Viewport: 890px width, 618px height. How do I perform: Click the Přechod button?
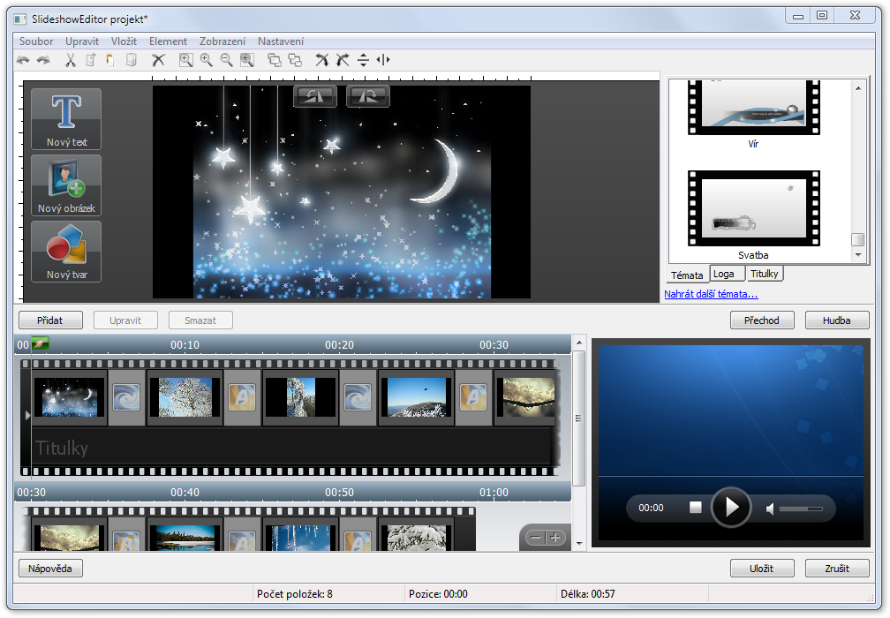[762, 320]
